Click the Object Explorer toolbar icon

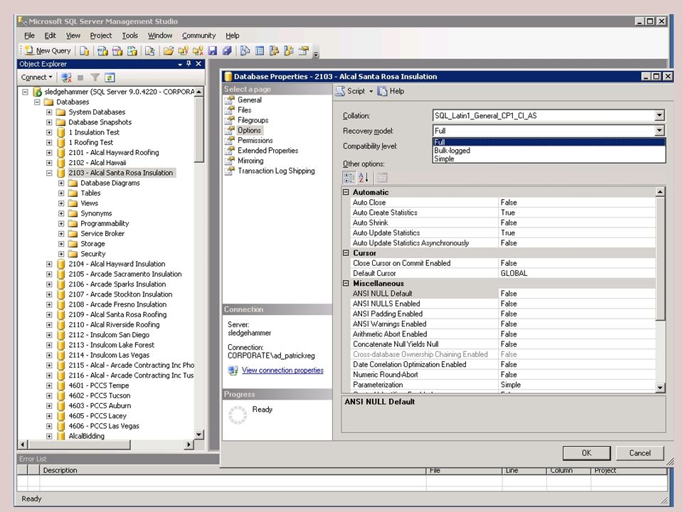(x=274, y=51)
